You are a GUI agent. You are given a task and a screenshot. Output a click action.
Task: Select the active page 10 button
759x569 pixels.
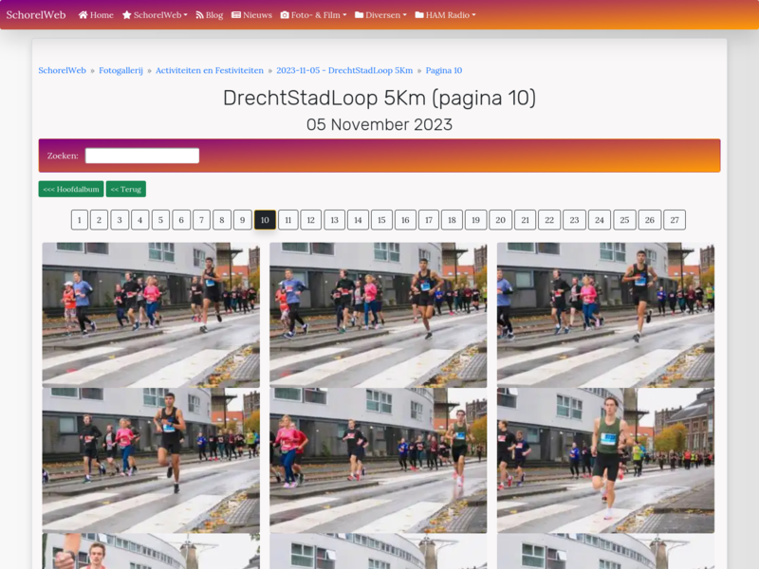click(x=265, y=220)
